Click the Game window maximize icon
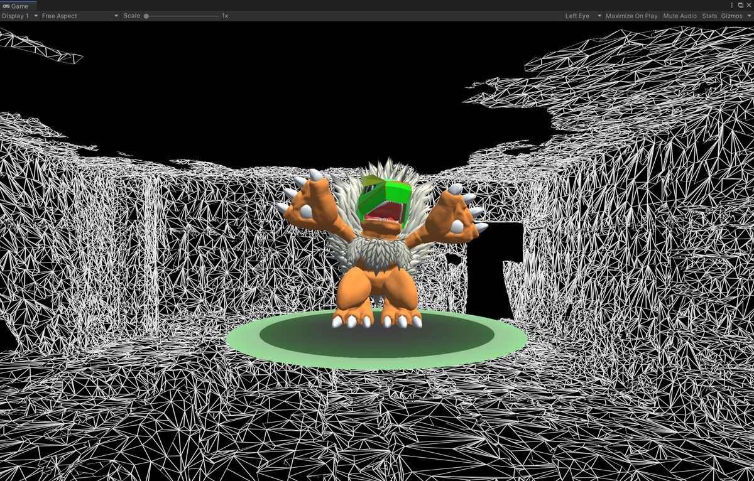The height and width of the screenshot is (481, 754). [740, 5]
